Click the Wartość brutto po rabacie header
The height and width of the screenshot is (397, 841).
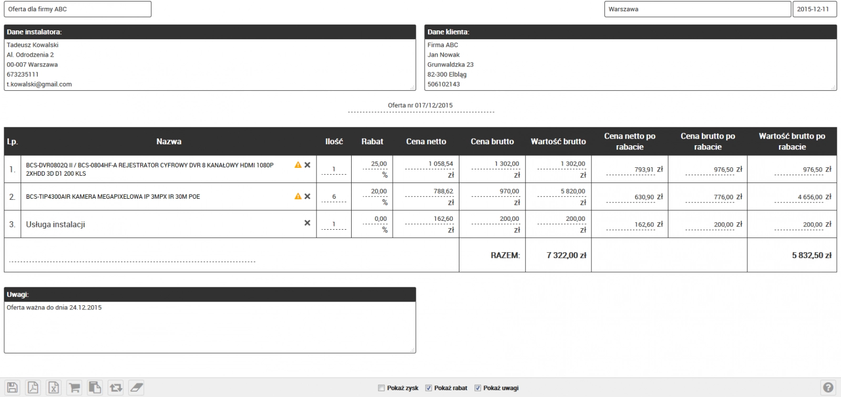point(792,142)
